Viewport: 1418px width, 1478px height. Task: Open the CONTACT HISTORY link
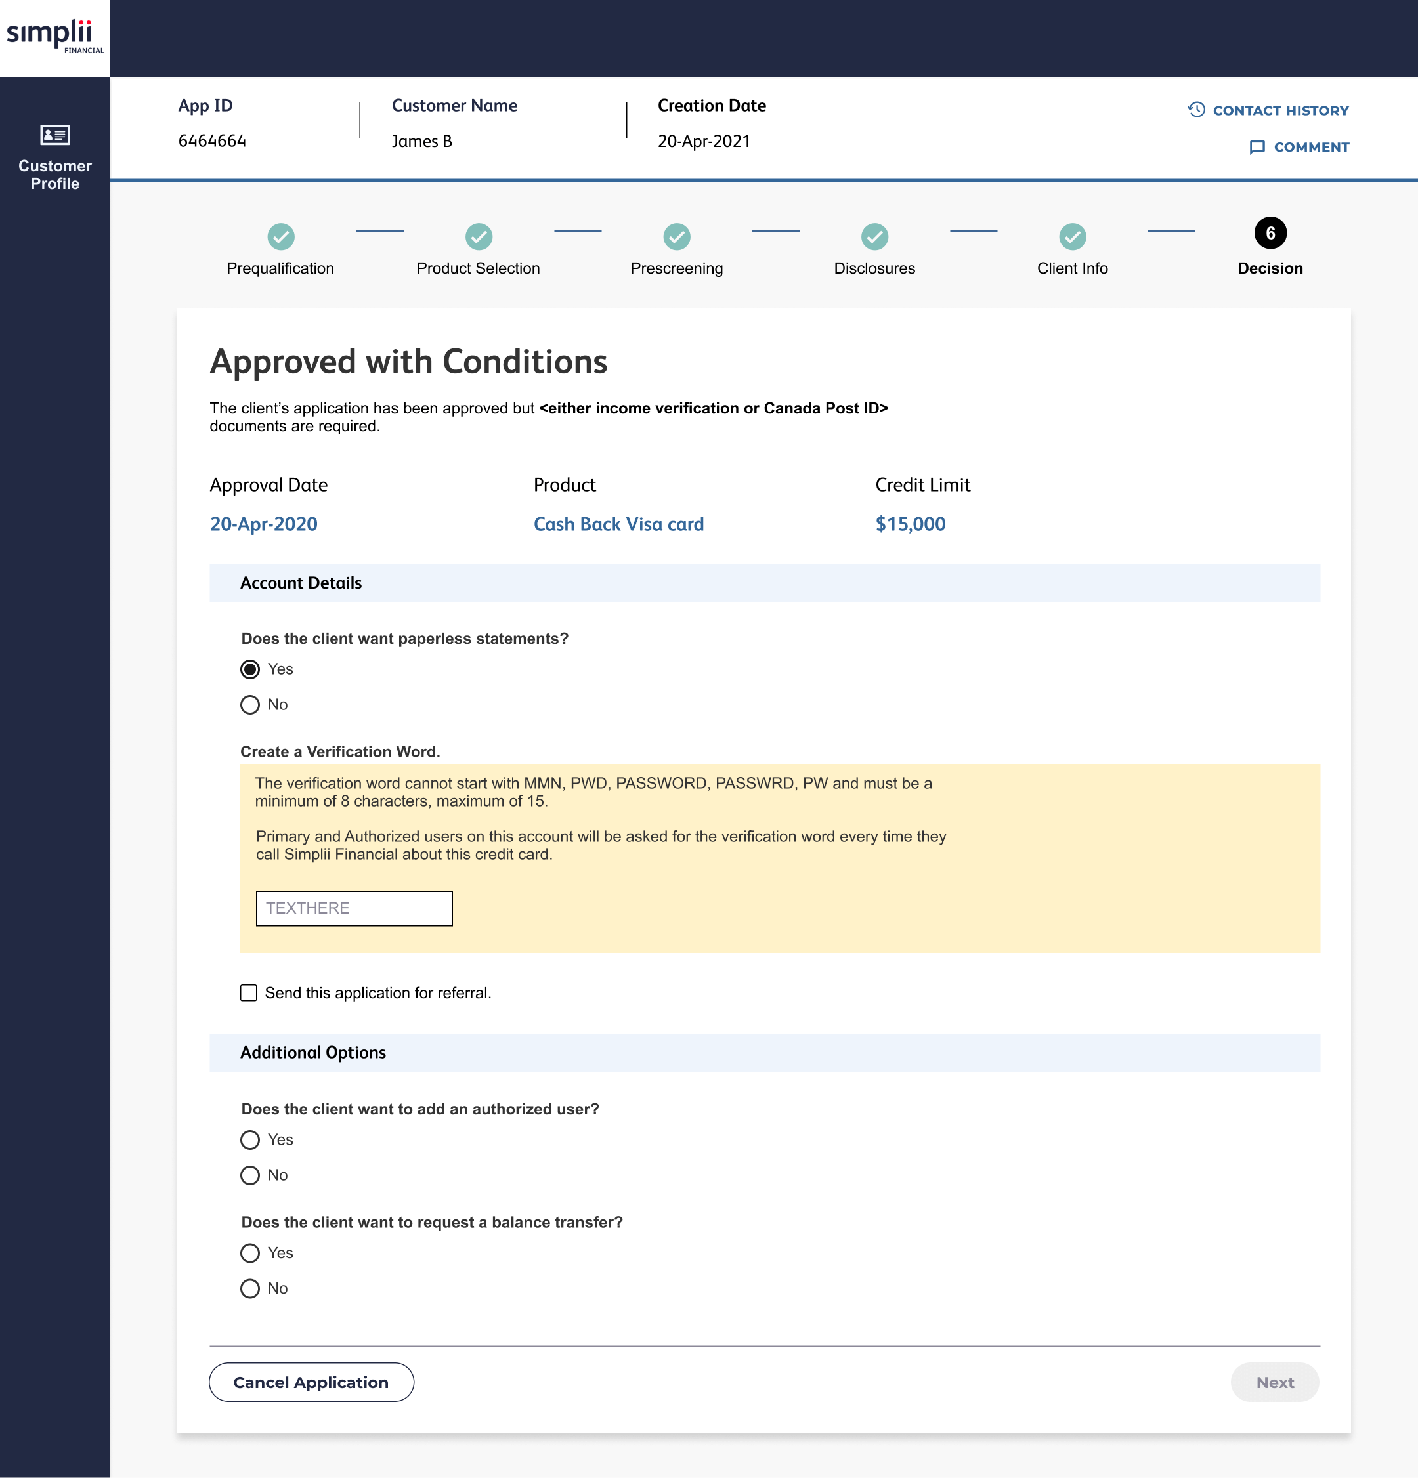1280,110
